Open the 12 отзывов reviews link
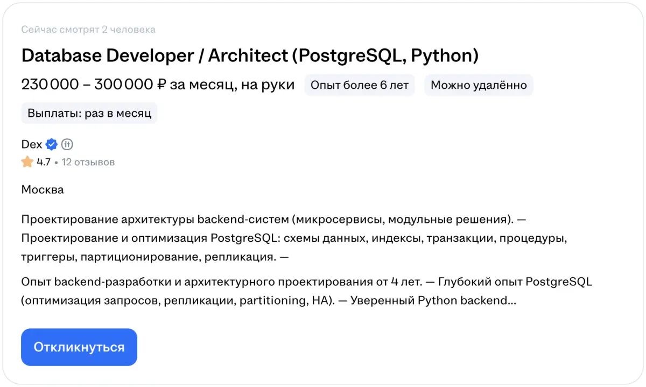 pyautogui.click(x=88, y=162)
